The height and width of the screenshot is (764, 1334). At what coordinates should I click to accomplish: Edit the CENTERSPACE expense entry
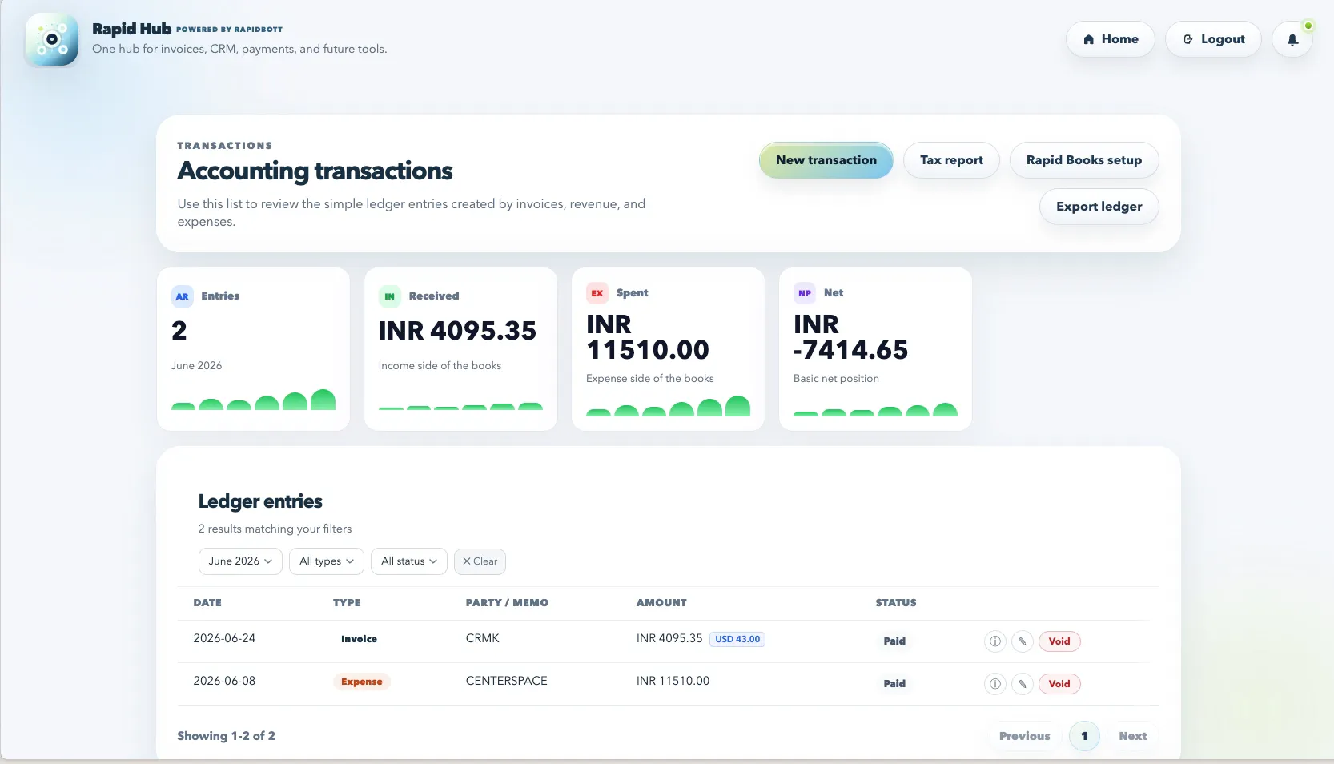[1022, 683]
